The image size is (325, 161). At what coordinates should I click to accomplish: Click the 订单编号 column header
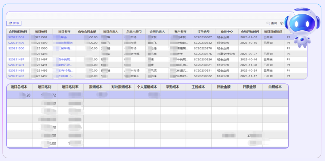point(203,31)
